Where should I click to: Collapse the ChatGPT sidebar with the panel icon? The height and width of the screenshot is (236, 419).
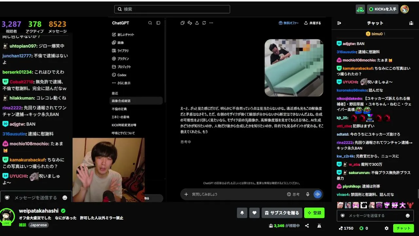pos(158,23)
